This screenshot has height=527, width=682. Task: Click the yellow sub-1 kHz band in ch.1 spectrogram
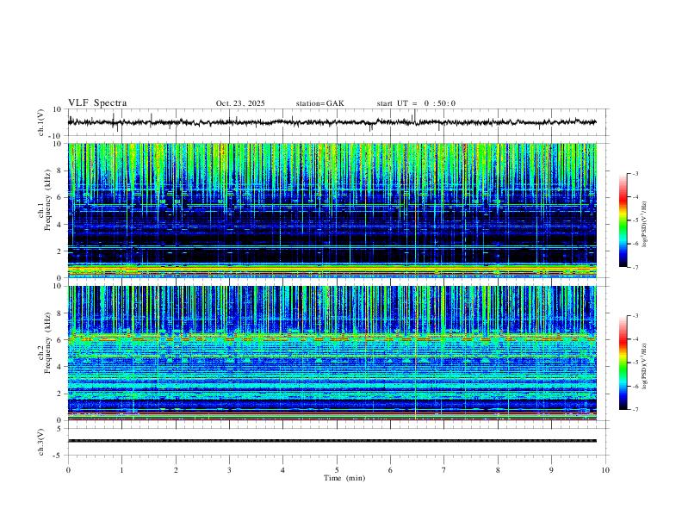tap(332, 270)
